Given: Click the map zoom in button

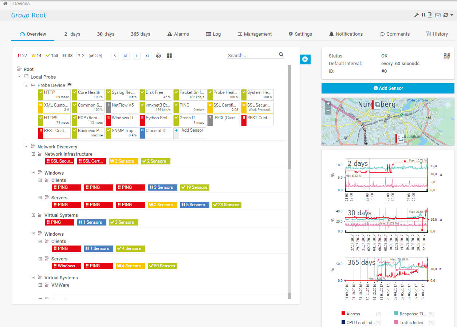Looking at the screenshot, I should [x=328, y=104].
